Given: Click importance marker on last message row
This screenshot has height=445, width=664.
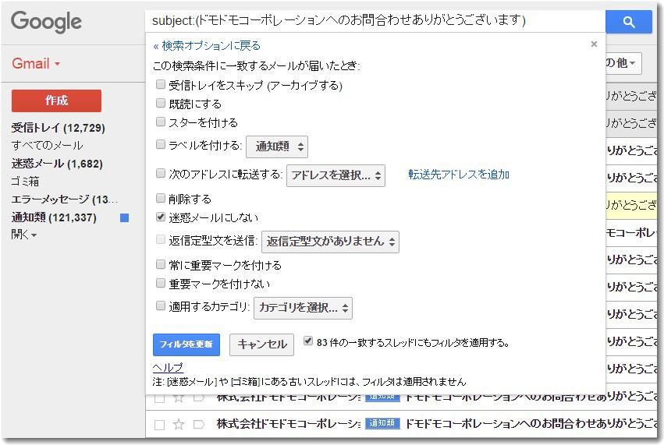Looking at the screenshot, I should coord(199,424).
